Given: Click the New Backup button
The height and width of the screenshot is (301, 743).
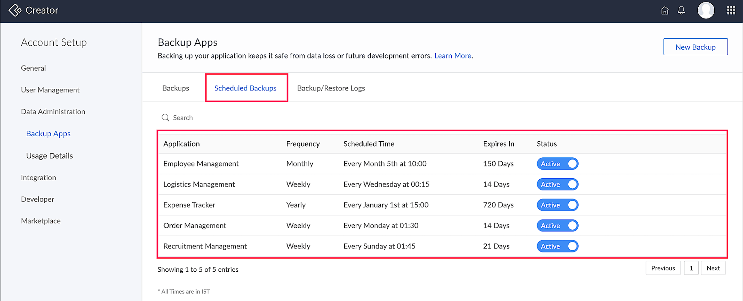Looking at the screenshot, I should point(695,47).
